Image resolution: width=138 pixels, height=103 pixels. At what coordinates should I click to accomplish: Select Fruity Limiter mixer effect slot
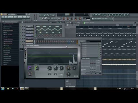pyautogui.click(x=90, y=58)
